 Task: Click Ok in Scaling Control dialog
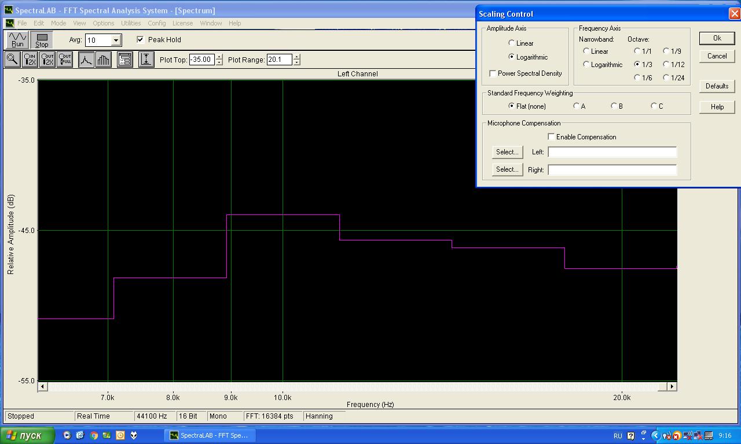(717, 38)
